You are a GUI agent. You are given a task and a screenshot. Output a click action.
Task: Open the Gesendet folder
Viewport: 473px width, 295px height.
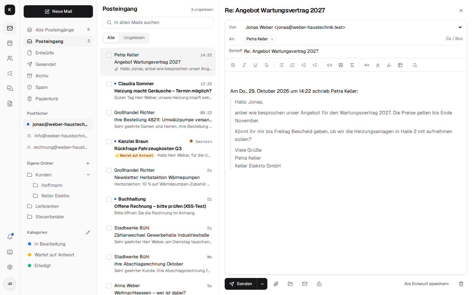[x=58, y=64]
